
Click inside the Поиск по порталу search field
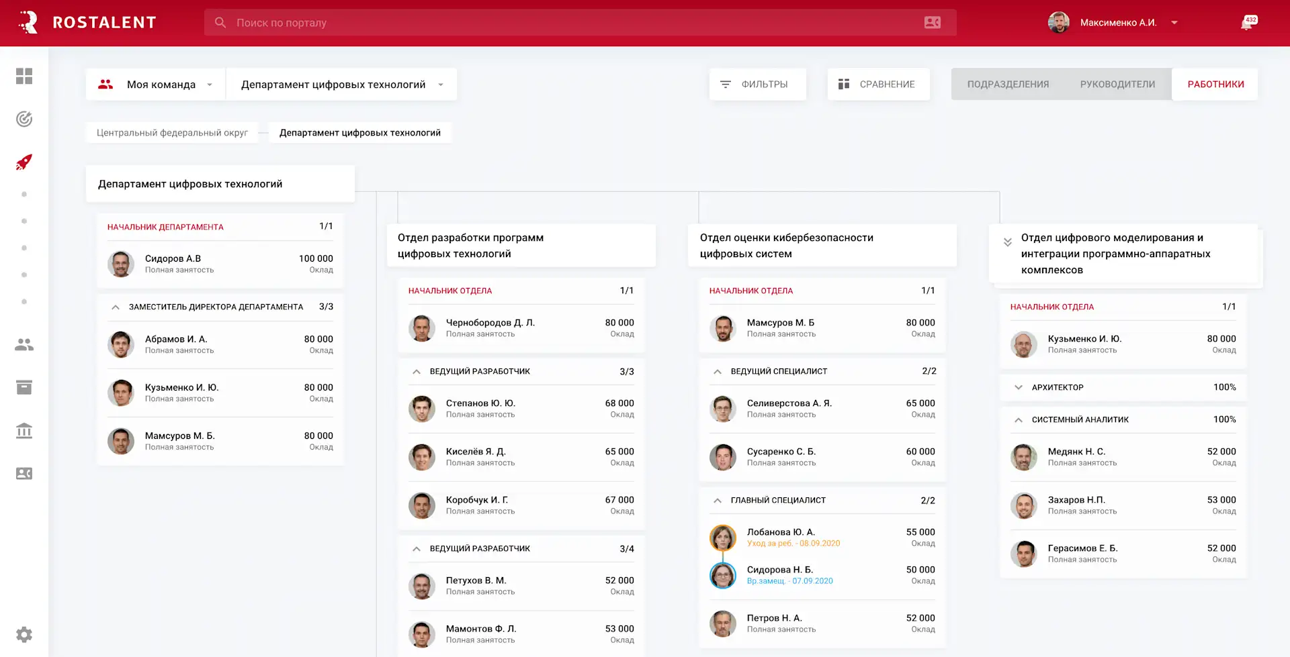coord(470,22)
